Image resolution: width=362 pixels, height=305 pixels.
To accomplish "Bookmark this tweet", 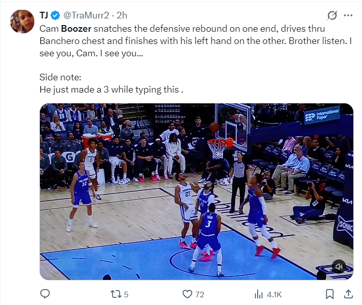I will (330, 294).
